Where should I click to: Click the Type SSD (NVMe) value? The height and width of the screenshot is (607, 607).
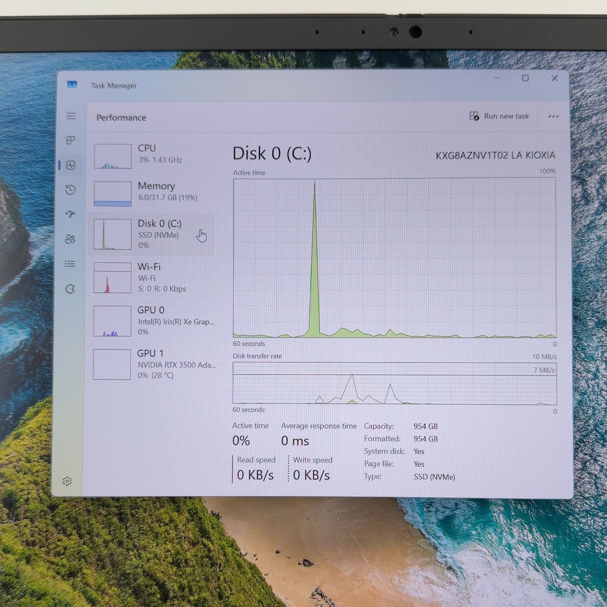434,477
